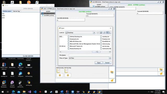Select user java in Server online list
This screenshot has width=167, height=94.
pos(3,18)
